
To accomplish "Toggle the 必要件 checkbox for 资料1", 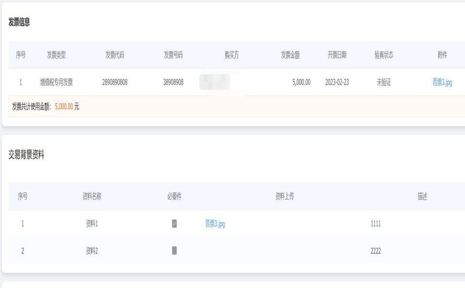I will (x=174, y=224).
